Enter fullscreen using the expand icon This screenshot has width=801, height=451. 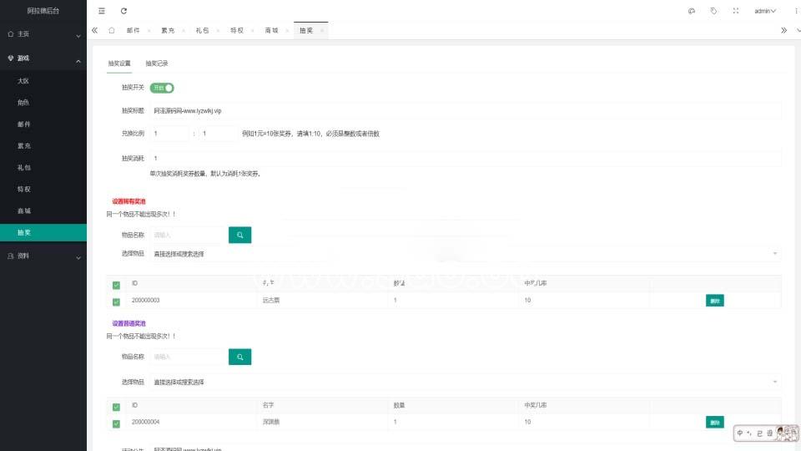pos(736,11)
